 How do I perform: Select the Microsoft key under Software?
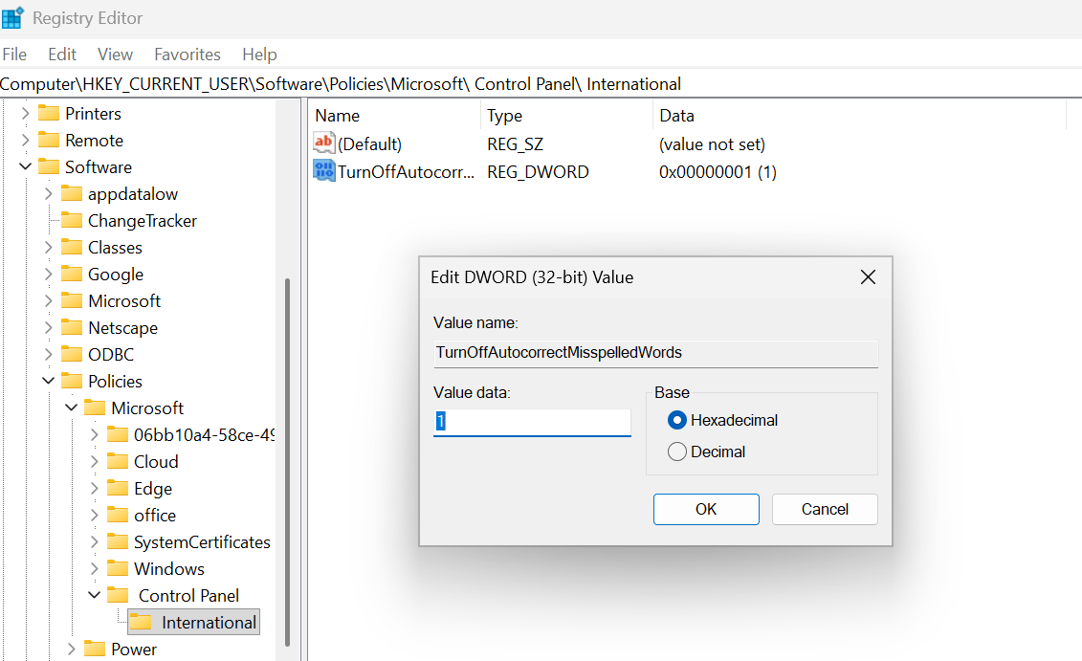pyautogui.click(x=124, y=300)
